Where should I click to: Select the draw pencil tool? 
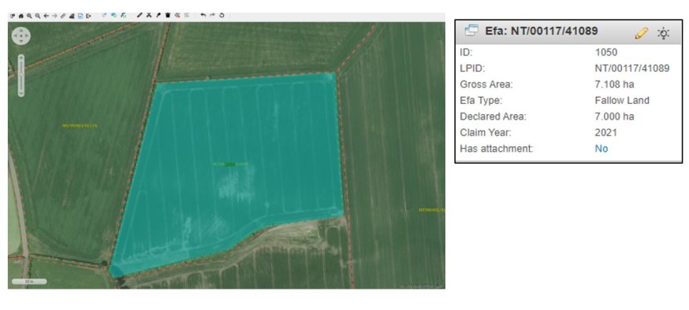pos(140,16)
